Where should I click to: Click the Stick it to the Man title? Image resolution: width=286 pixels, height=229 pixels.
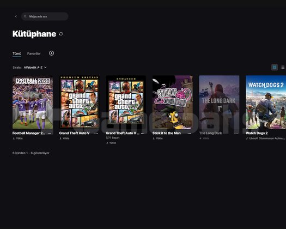click(x=167, y=133)
